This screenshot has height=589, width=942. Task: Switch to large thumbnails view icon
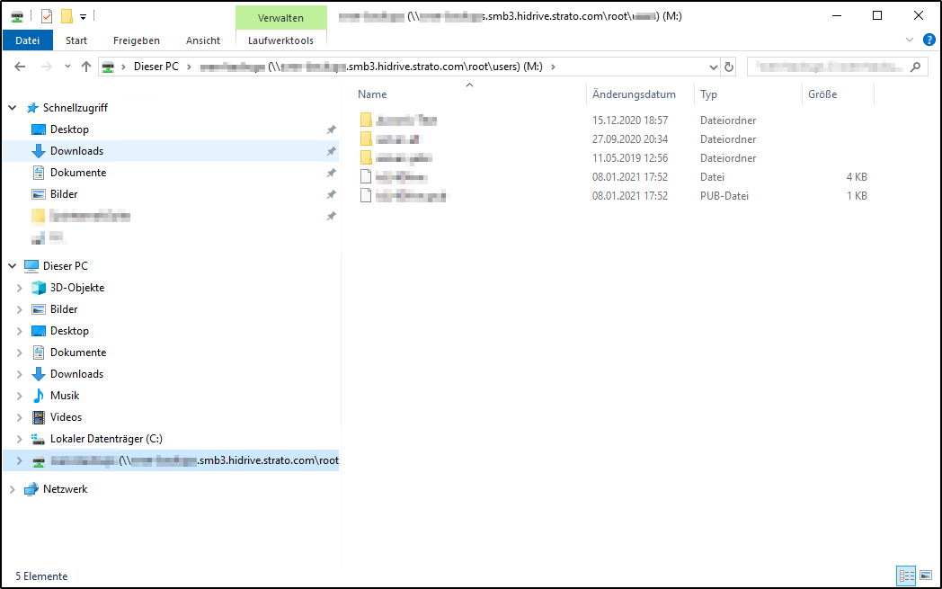[x=925, y=576]
